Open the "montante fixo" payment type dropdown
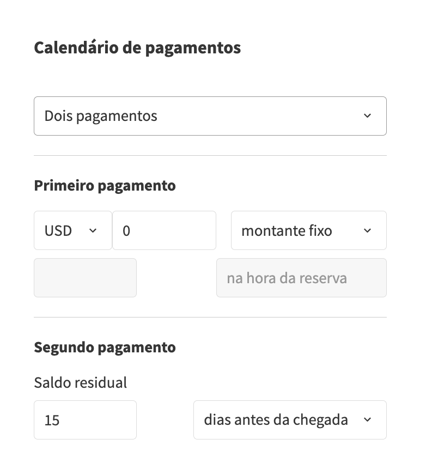The height and width of the screenshot is (464, 426). (x=308, y=230)
